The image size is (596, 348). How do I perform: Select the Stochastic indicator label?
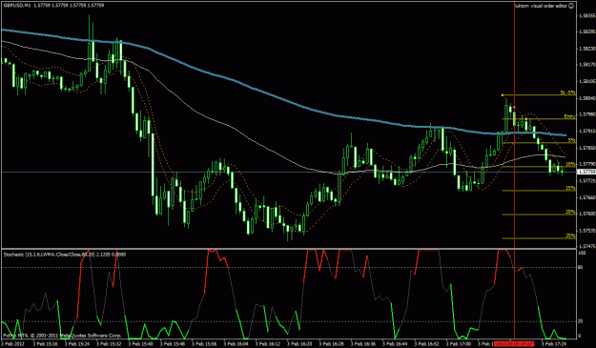point(65,255)
